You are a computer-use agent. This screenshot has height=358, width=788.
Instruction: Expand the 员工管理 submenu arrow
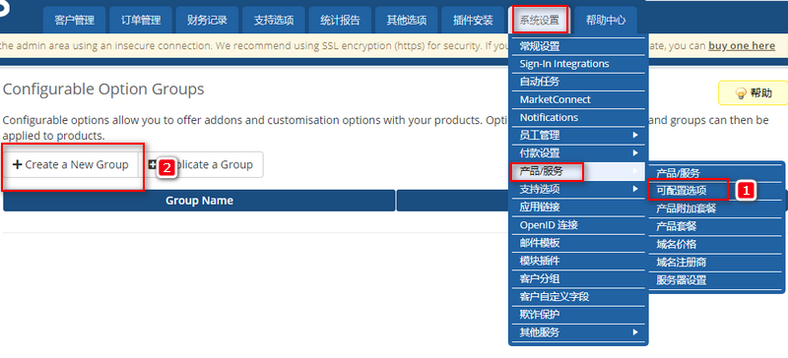[635, 135]
